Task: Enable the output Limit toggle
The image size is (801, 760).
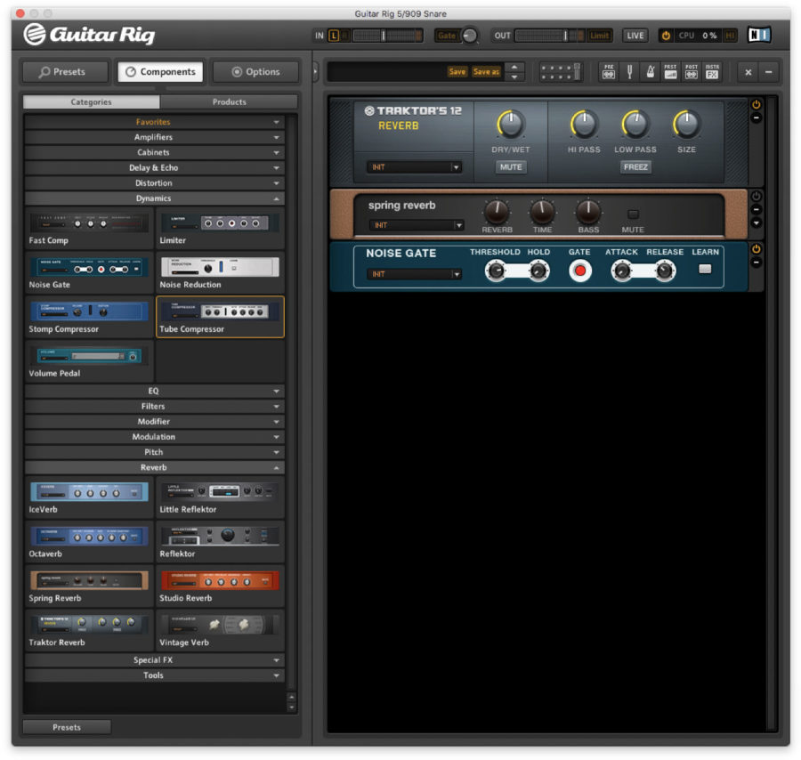Action: [598, 36]
